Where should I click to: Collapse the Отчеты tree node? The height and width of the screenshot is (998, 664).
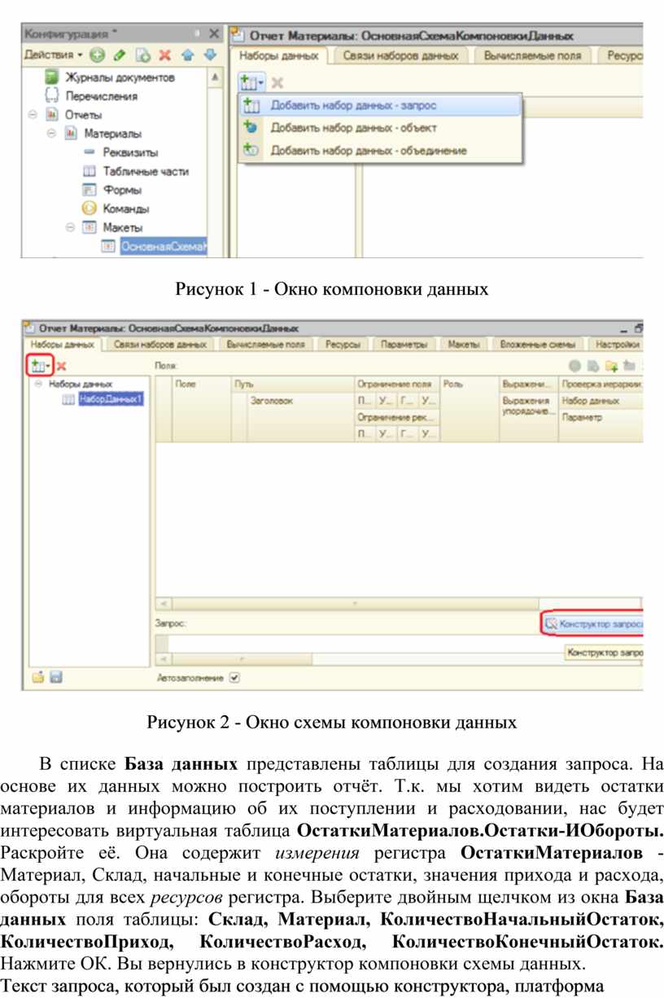(32, 115)
